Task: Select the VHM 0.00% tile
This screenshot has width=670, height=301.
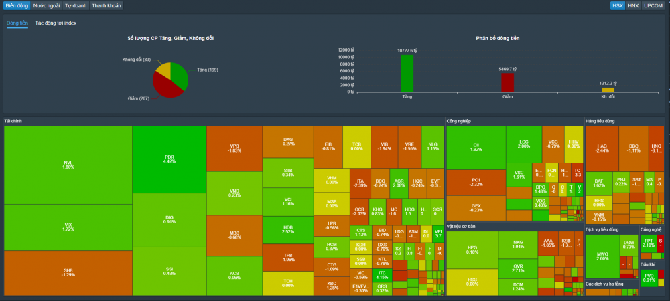Action: 332,181
